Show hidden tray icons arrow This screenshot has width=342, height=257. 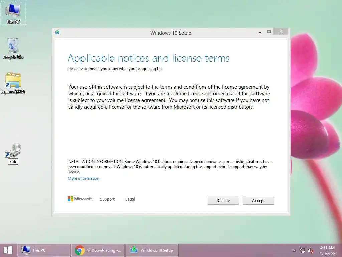pyautogui.click(x=294, y=251)
